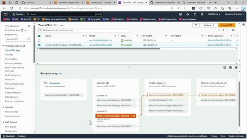Open the ola-admin account menu

click(234, 14)
